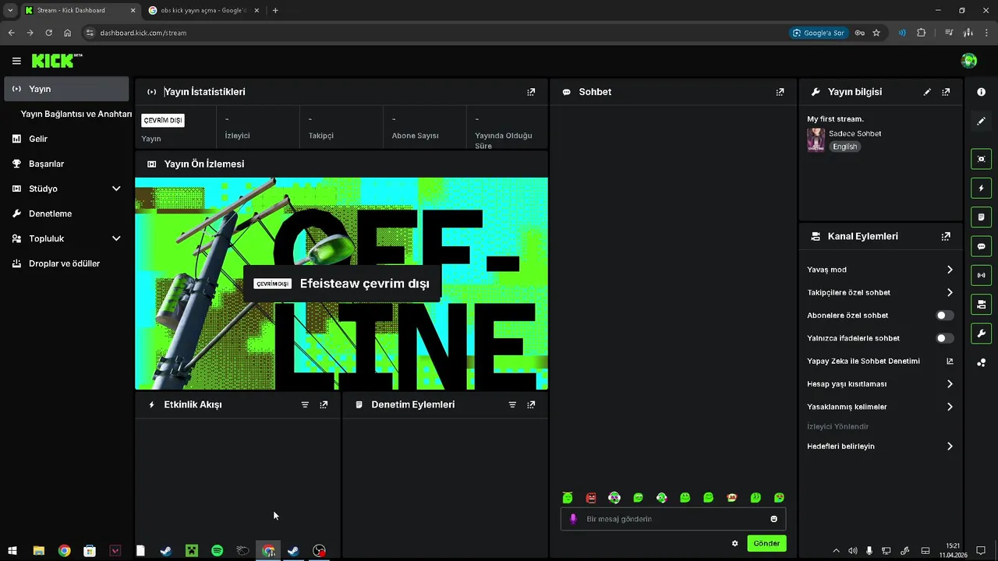Toggle the lightning activity widget in right sidebar
The image size is (998, 561).
[981, 188]
